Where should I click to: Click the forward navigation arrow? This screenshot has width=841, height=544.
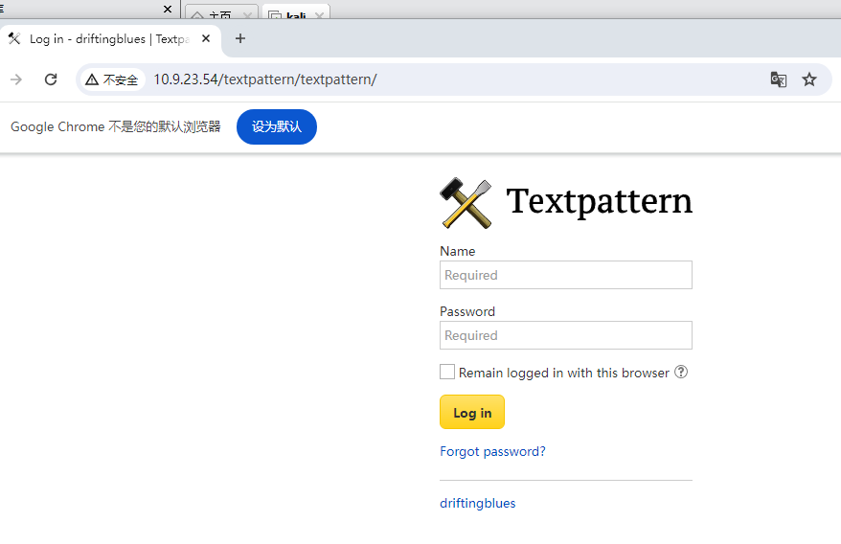coord(16,79)
